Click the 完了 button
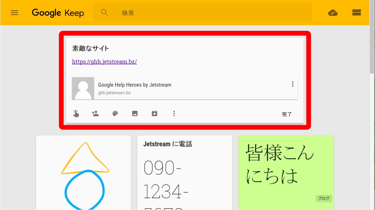 [x=287, y=114]
